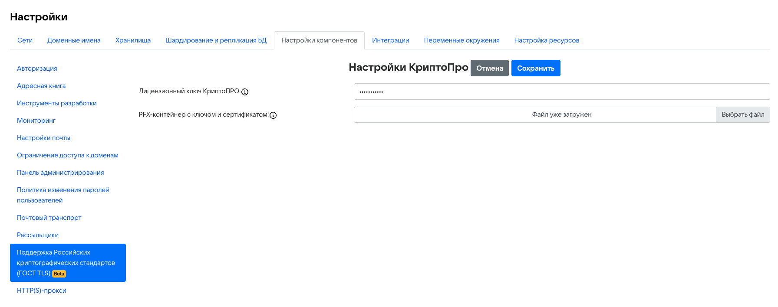Image resolution: width=778 pixels, height=307 pixels.
Task: Select Ограничение доступа к доменам
Action: coord(68,155)
